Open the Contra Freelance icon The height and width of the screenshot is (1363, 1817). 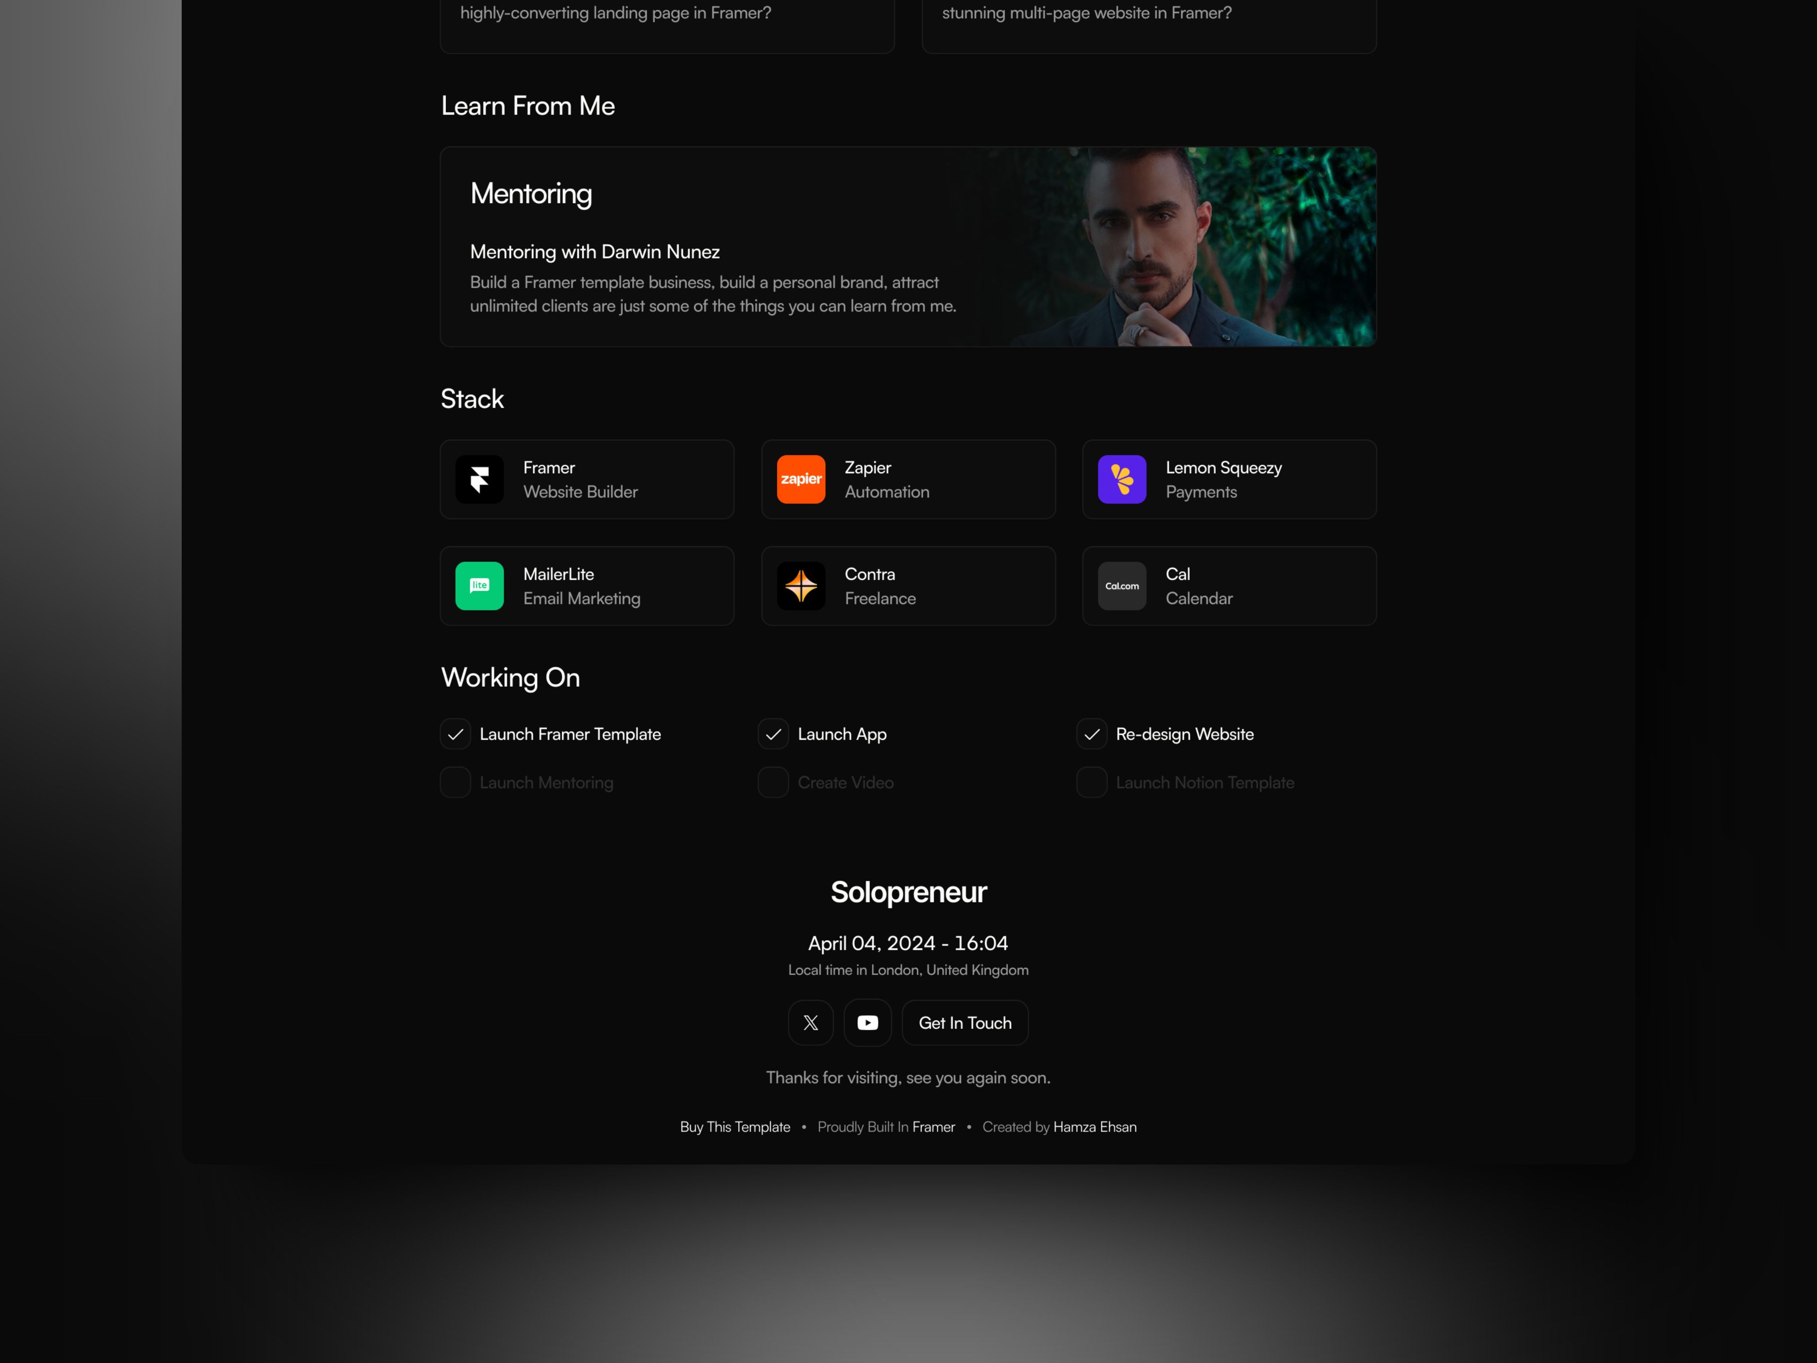[x=801, y=585]
